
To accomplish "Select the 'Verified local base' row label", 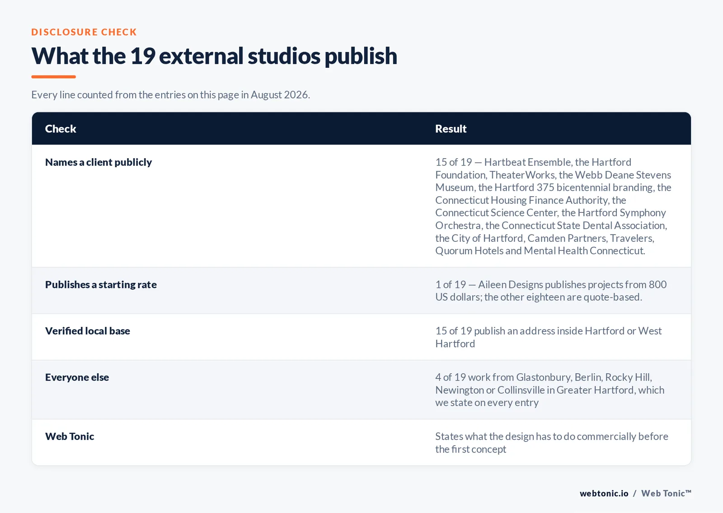I will click(88, 331).
